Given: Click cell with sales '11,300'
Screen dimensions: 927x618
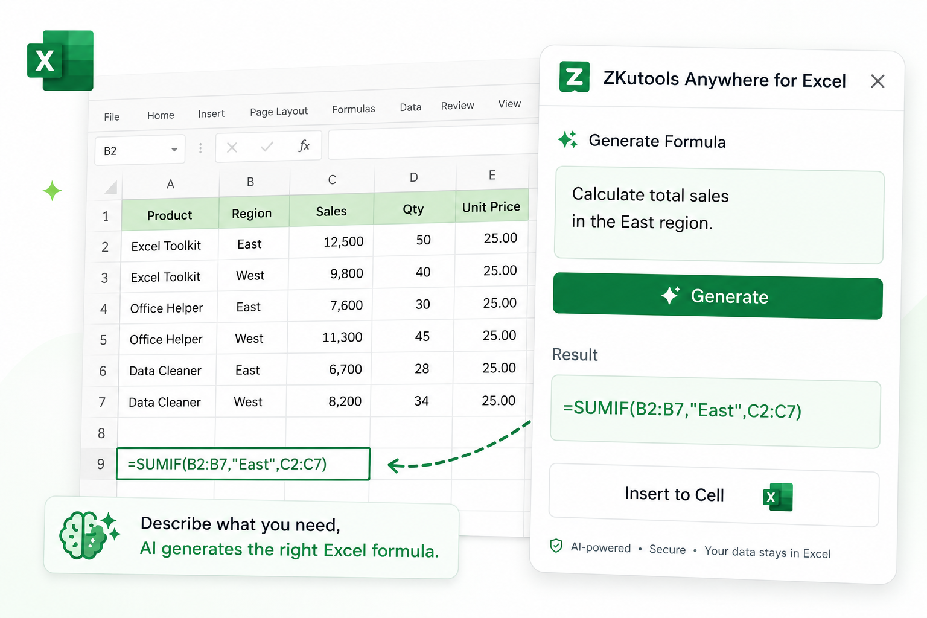Looking at the screenshot, I should click(x=329, y=337).
